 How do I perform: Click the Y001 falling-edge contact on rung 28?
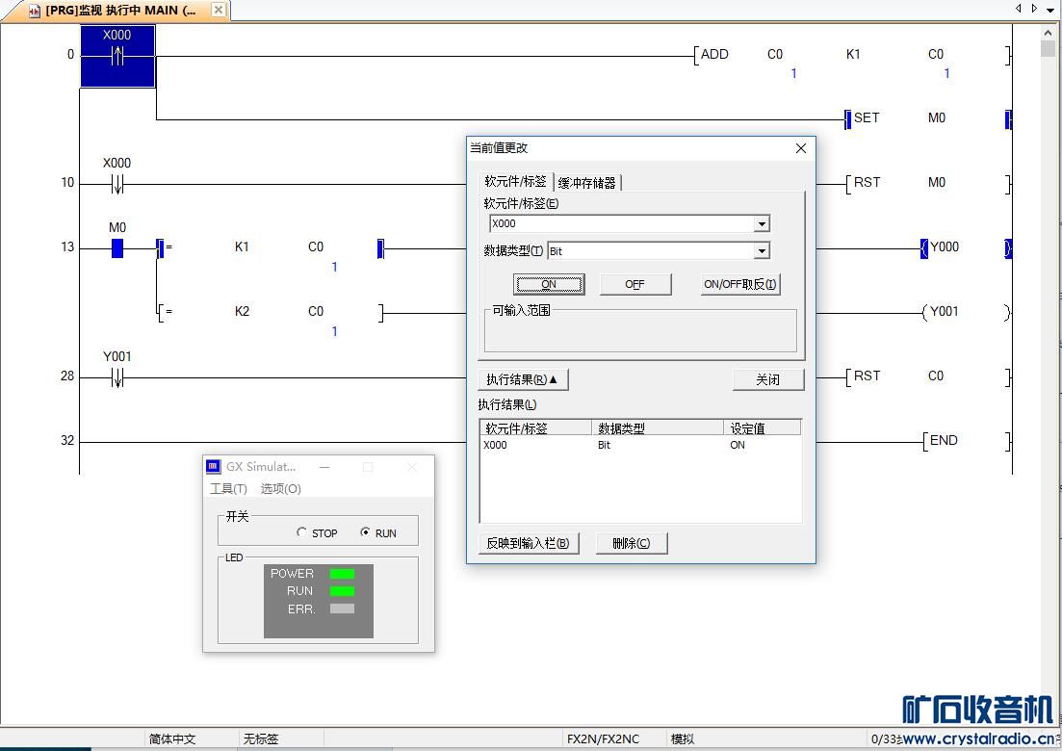coord(117,378)
